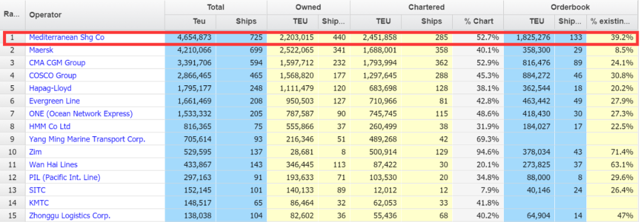Select total Teu cell 816,365

(x=191, y=127)
